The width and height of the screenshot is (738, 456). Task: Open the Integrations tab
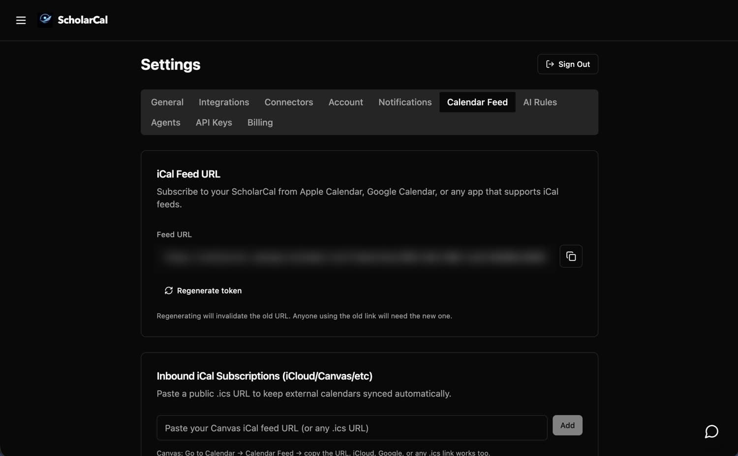click(224, 102)
